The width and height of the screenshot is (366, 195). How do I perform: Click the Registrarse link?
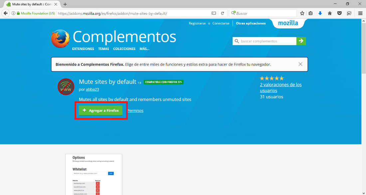197,23
